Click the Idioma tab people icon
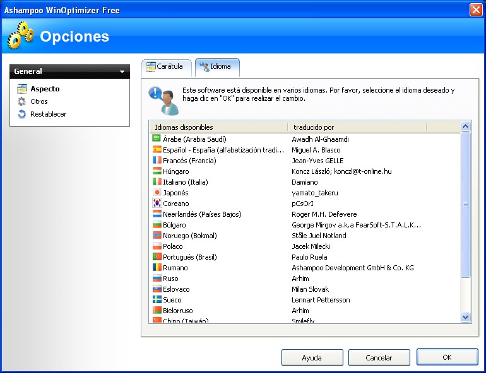This screenshot has width=486, height=373. point(204,67)
